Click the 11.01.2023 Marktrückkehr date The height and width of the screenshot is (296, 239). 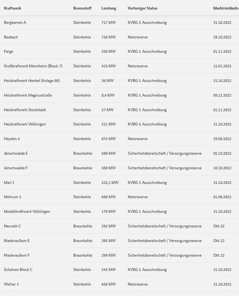pos(222,66)
